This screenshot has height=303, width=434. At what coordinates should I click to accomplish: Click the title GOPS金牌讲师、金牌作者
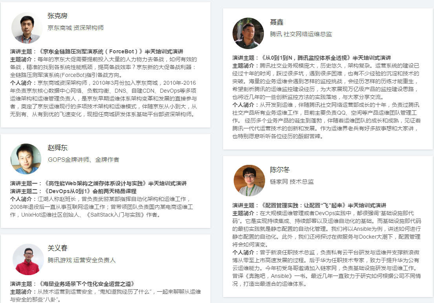coord(83,160)
